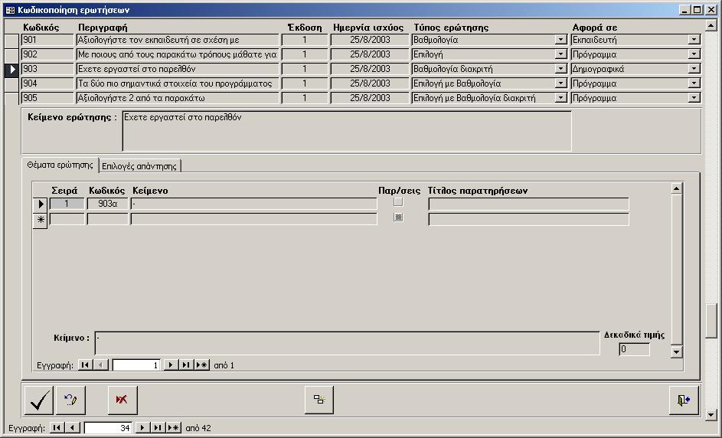Viewport: 722px width, 438px height.
Task: Select row 904 using its record selector
Action: pyautogui.click(x=11, y=83)
